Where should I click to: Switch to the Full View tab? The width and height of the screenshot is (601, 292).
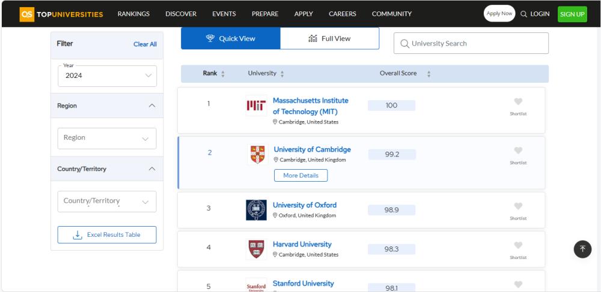329,38
